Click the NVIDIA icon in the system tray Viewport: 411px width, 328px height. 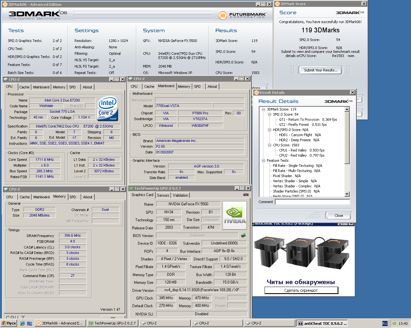click(394, 324)
